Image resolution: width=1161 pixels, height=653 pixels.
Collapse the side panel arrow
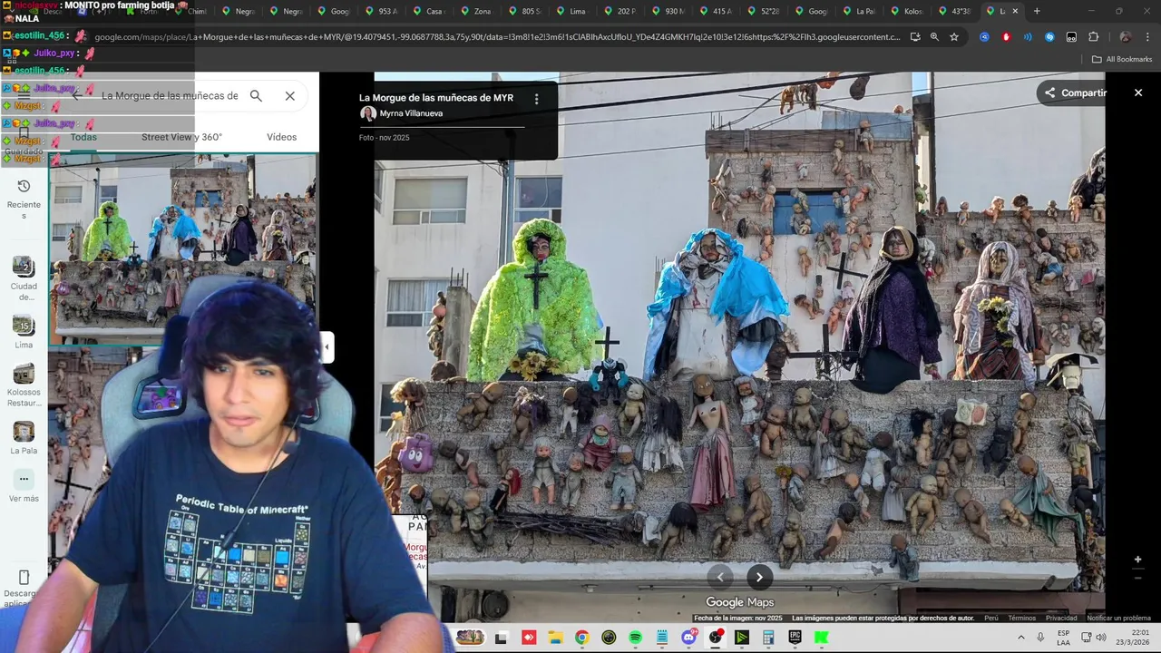coord(327,346)
